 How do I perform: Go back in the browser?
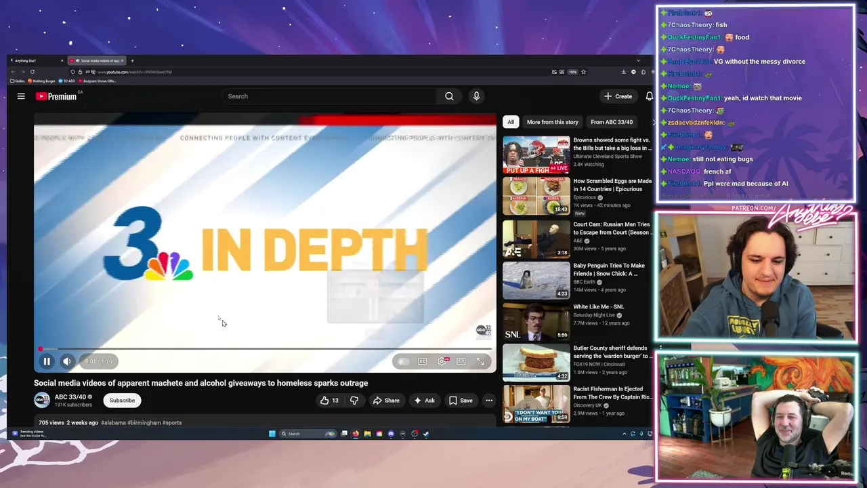(x=13, y=72)
